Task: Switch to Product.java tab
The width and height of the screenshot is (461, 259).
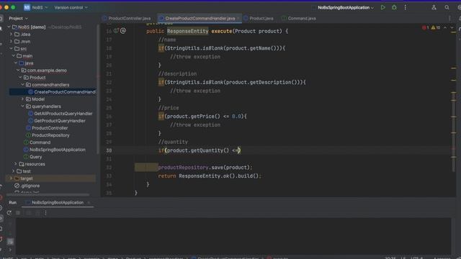Action: click(x=258, y=18)
